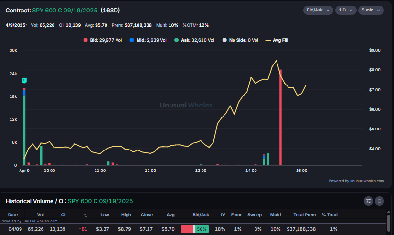Click the Prem: $37,188,338 stat in header
The width and height of the screenshot is (394, 235).
coord(132,25)
